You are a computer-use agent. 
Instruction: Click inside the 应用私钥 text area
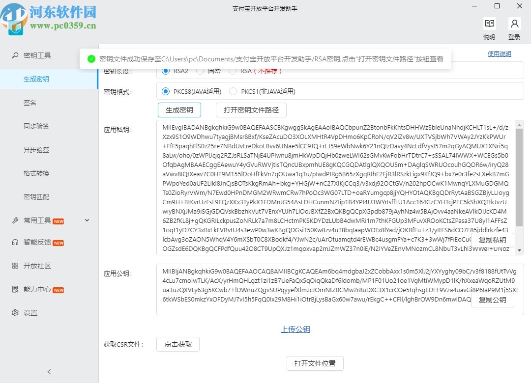coord(336,188)
